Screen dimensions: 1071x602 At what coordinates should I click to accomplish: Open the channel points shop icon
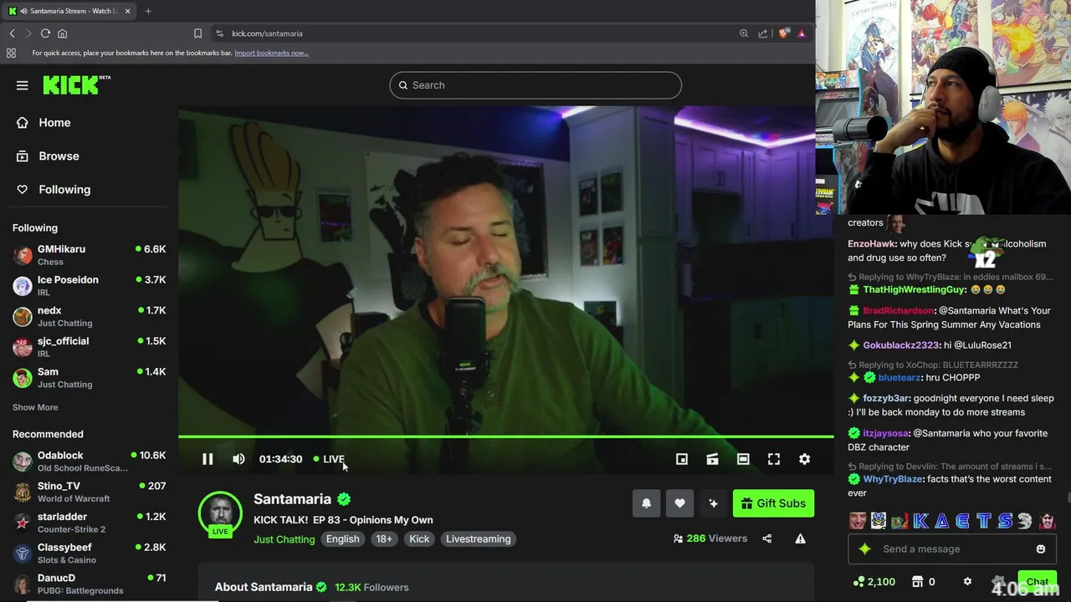point(917,582)
